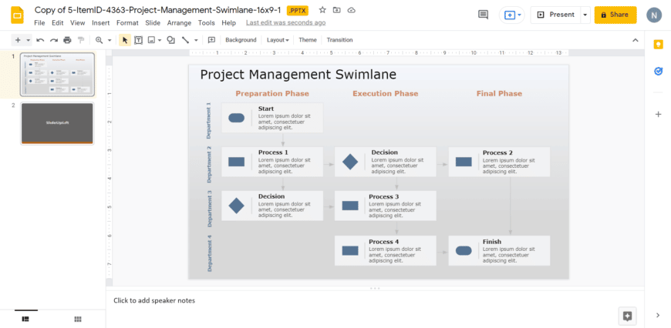
Task: Undo the last action
Action: tap(40, 40)
